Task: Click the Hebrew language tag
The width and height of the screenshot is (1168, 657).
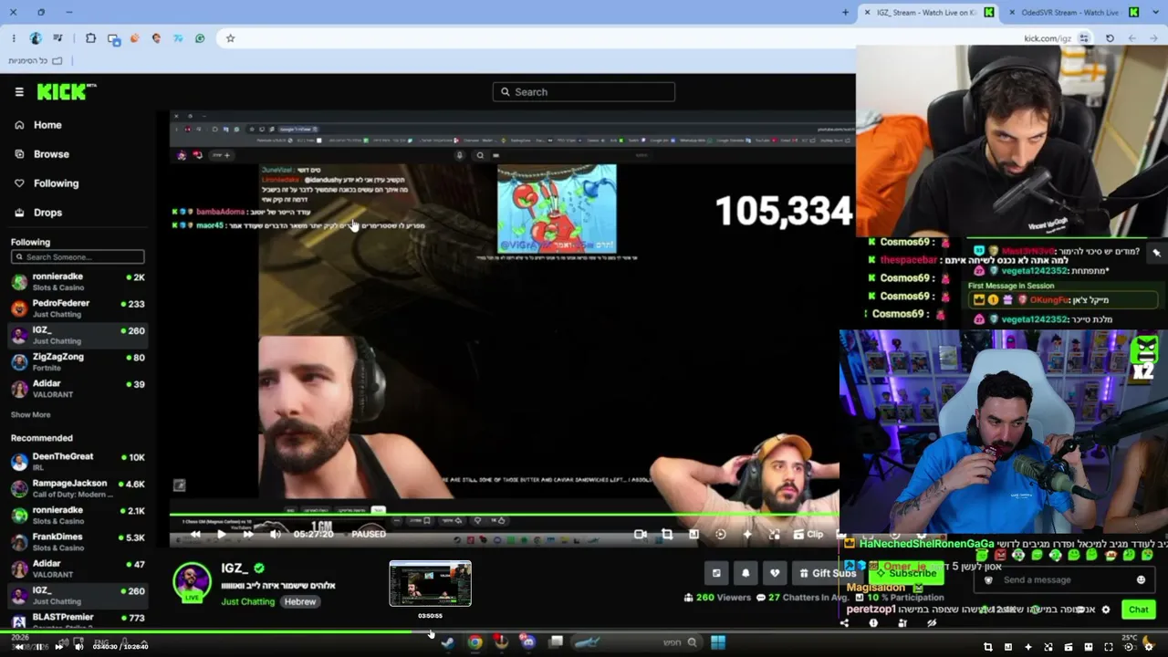Action: coord(300,602)
